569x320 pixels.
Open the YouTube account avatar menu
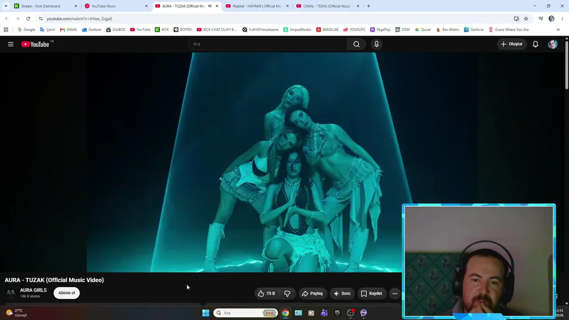coord(553,44)
